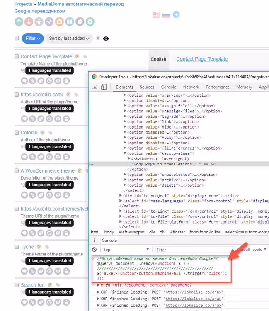Expand the select id="to-link" node
This screenshot has height=311, width=269.
click(x=121, y=211)
